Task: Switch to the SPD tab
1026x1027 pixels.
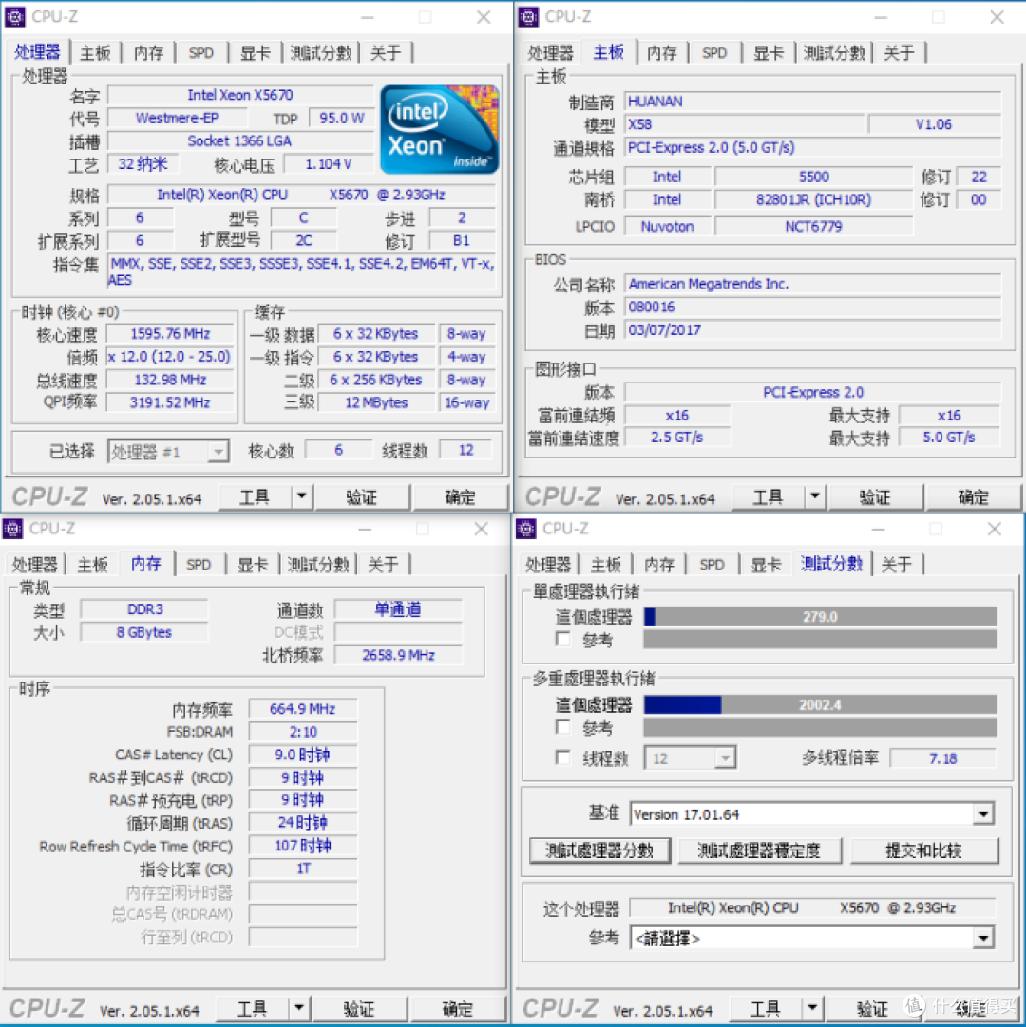Action: click(201, 53)
